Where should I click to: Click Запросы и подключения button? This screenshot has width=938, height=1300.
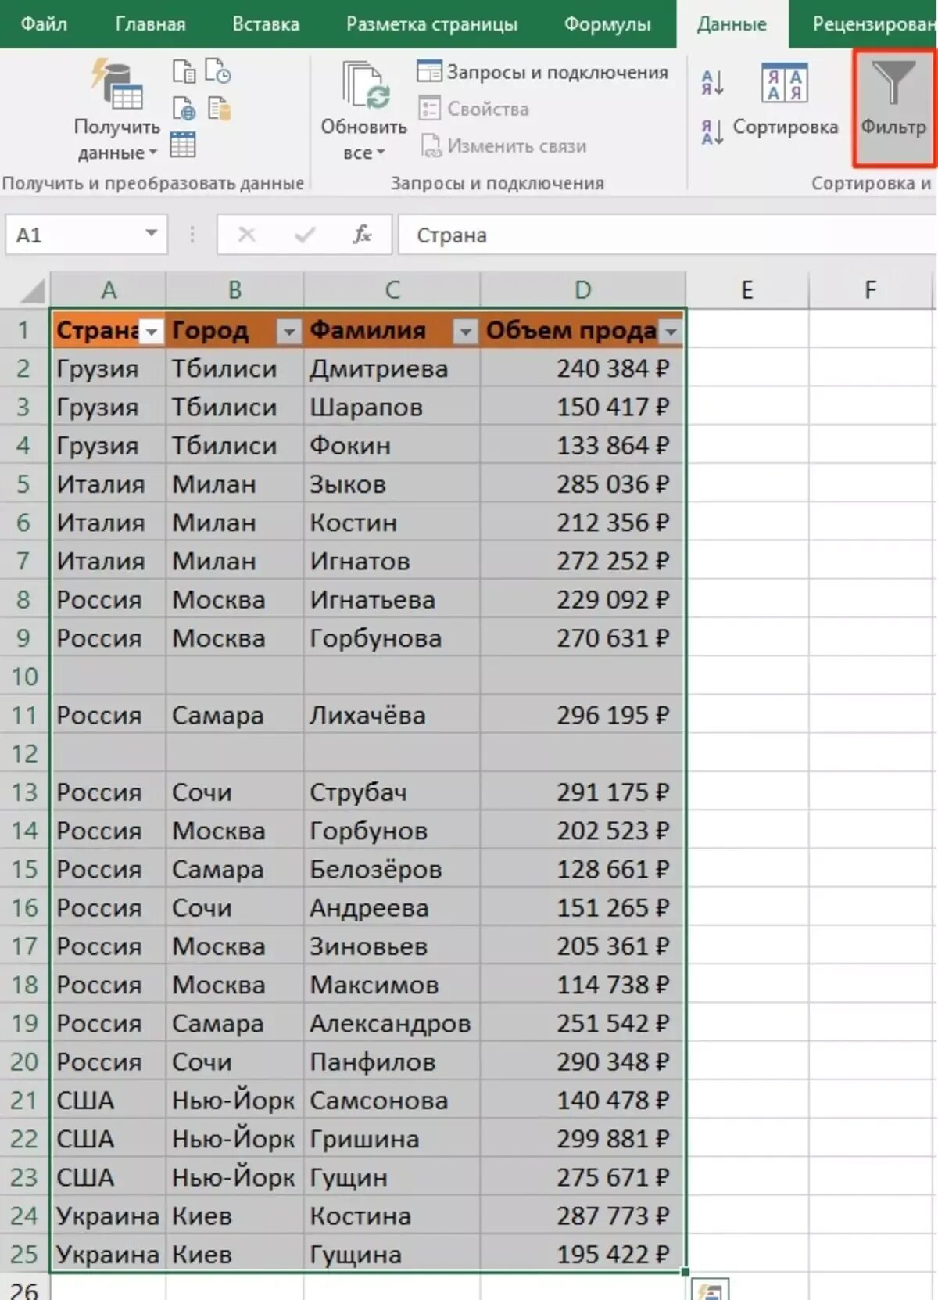click(542, 72)
